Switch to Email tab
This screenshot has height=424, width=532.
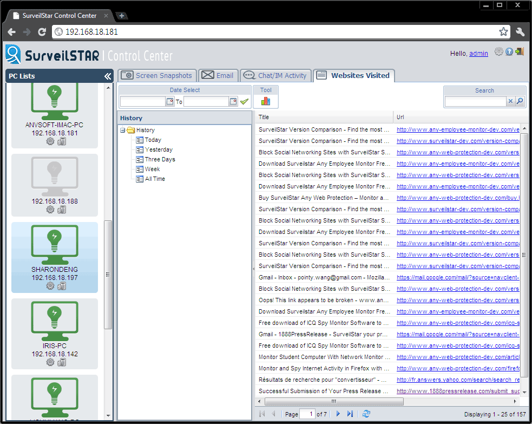[218, 75]
